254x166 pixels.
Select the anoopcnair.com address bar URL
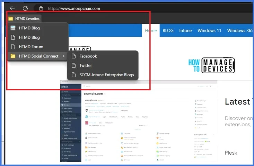point(74,8)
